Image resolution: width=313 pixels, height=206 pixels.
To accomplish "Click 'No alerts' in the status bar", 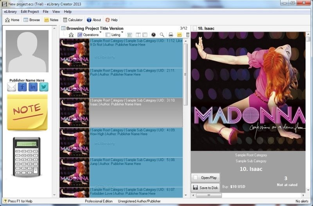I will point(302,201).
